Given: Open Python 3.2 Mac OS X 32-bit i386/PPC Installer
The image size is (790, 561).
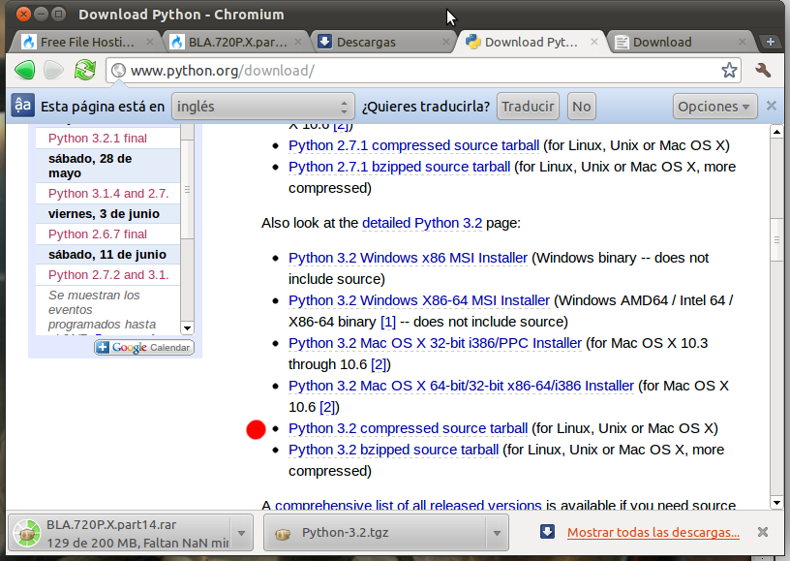Looking at the screenshot, I should pos(436,343).
